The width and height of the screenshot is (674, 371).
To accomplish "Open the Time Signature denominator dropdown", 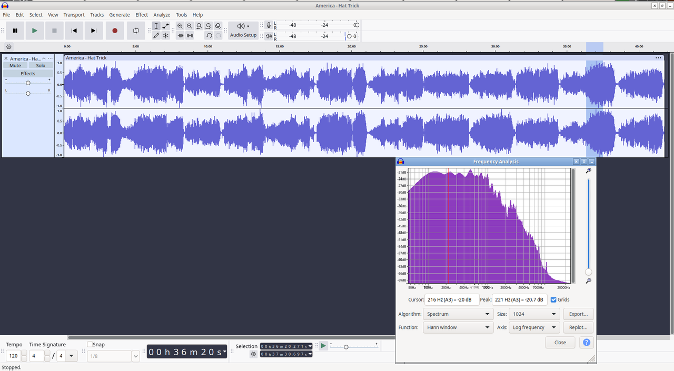I will coord(71,356).
